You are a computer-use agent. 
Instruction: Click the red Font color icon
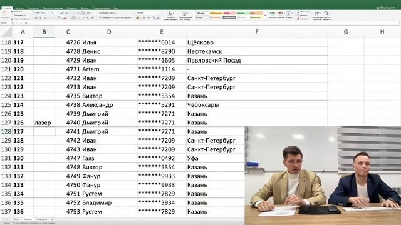click(65, 18)
